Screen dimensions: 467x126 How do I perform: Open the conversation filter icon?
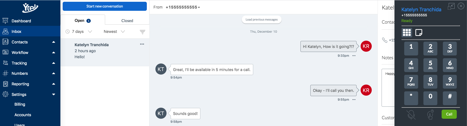click(143, 32)
